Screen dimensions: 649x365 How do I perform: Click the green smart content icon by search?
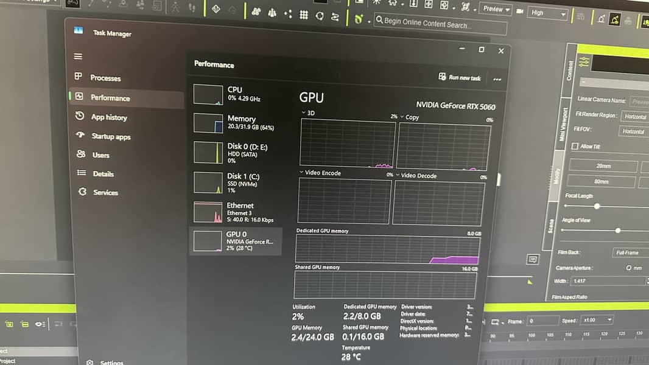point(359,19)
